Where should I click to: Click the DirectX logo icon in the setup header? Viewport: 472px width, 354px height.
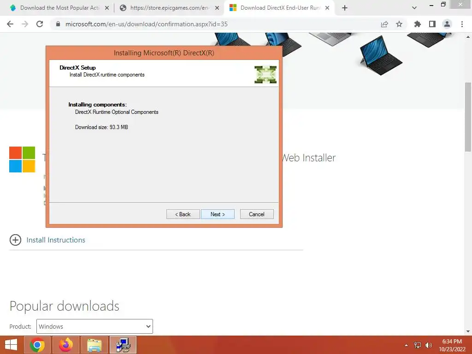265,74
